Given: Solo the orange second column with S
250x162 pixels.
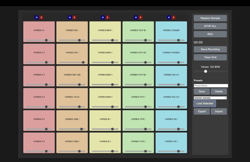Looking at the screenshot, I should click(x=74, y=17).
